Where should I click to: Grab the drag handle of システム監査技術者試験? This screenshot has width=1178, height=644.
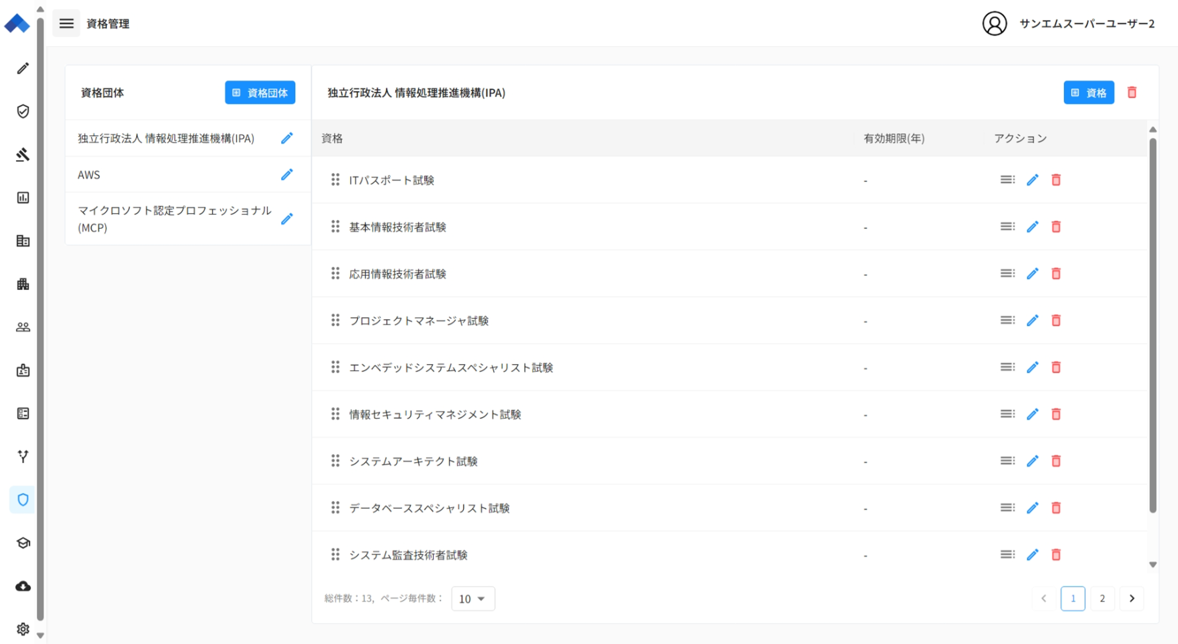(335, 554)
